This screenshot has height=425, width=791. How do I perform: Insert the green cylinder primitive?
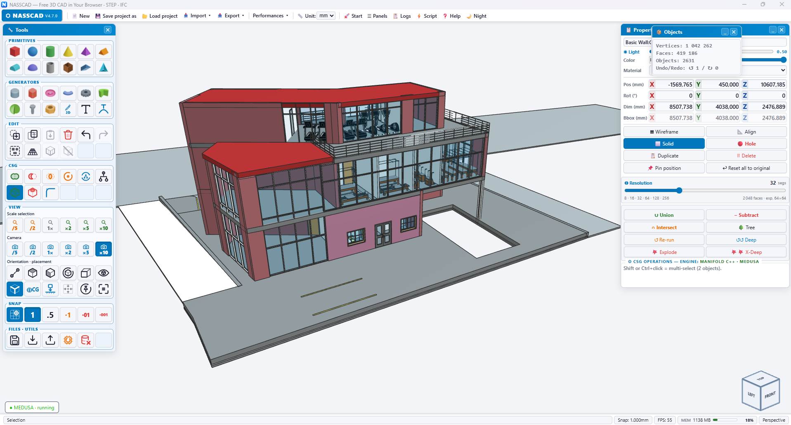point(50,52)
